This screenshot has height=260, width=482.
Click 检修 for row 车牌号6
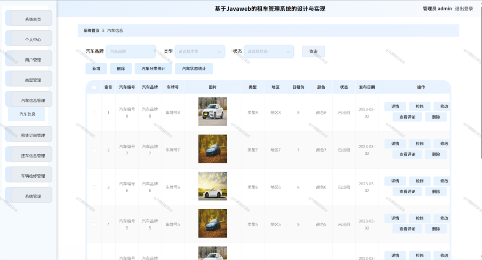(x=419, y=181)
